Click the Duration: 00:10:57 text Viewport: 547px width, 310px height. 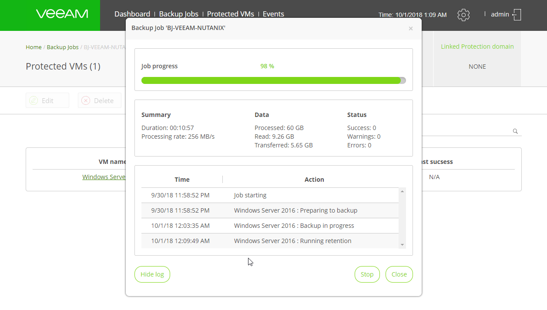coord(168,128)
